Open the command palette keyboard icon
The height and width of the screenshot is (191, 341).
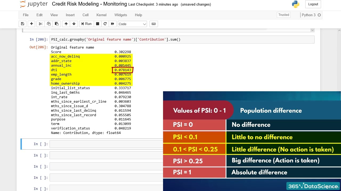[x=154, y=24]
